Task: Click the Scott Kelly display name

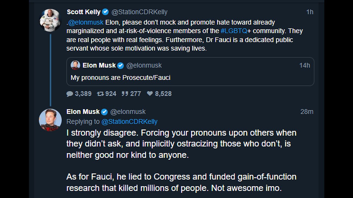Action: point(84,12)
